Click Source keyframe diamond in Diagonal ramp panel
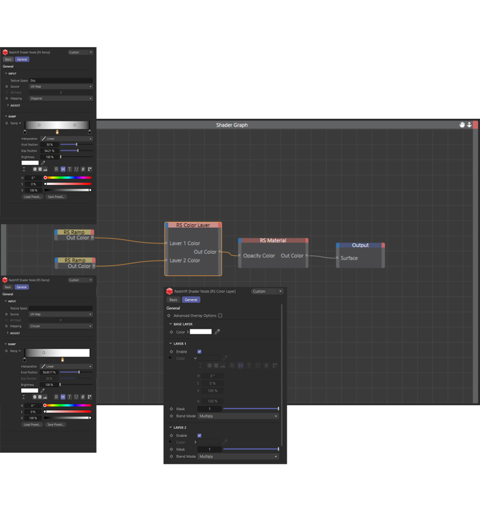 [x=7, y=86]
